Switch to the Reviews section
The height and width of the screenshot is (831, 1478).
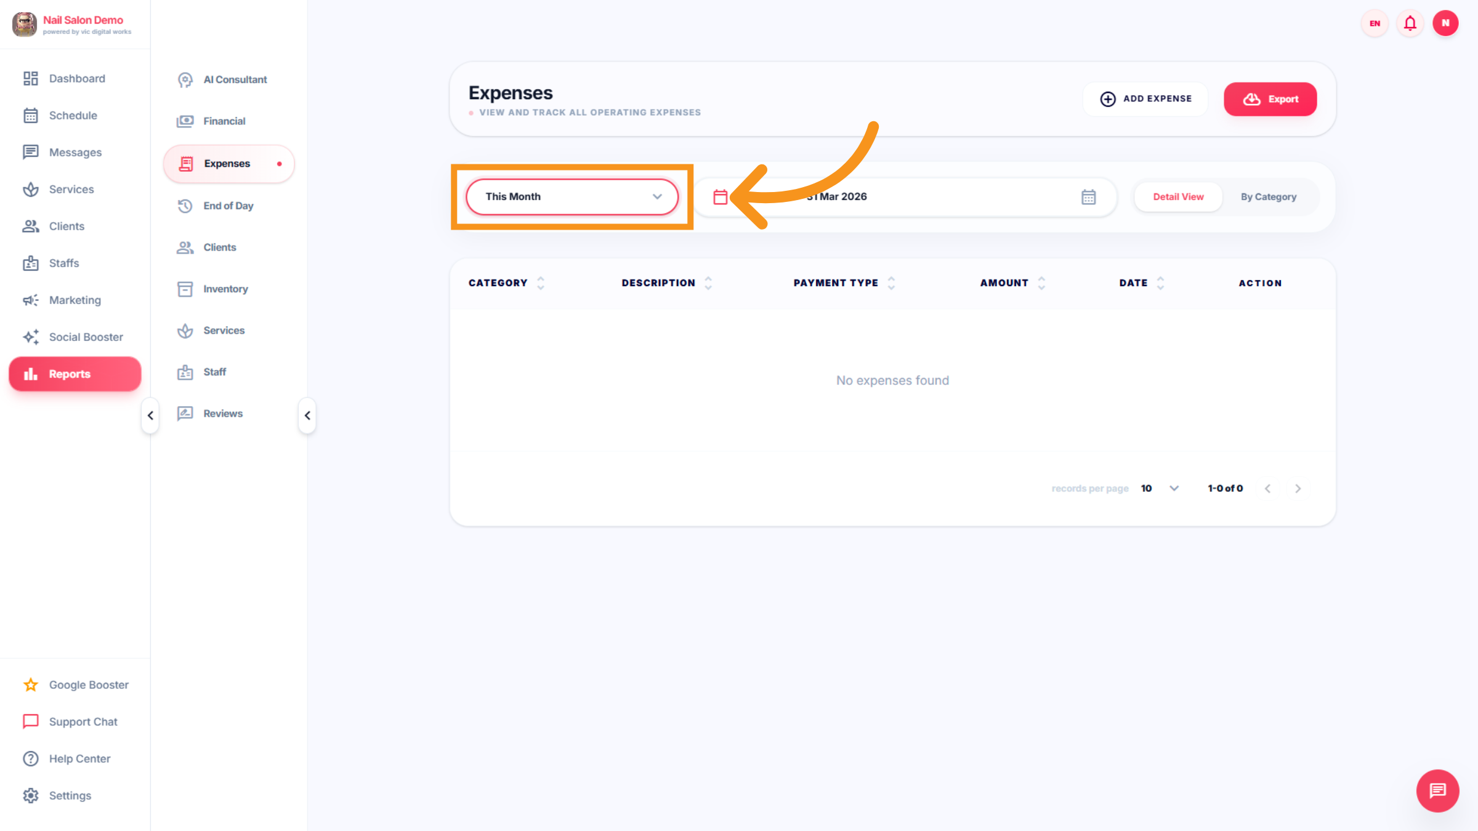point(223,413)
